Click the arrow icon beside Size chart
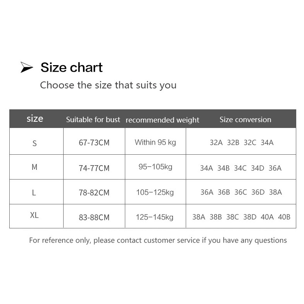This screenshot has height=304, width=304. coord(27,67)
